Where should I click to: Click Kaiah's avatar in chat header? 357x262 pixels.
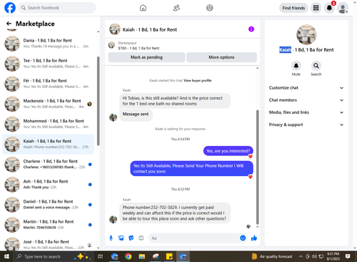coord(114,29)
